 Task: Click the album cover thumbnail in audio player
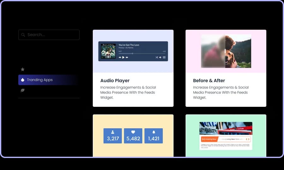(108, 51)
